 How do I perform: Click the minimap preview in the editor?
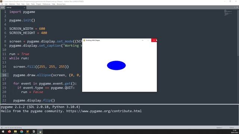pos(228,13)
